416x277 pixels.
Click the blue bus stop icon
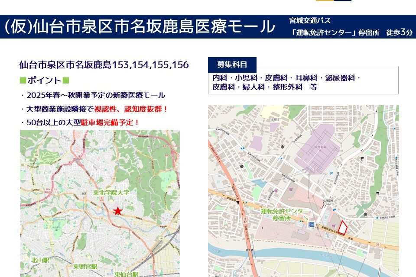tap(311, 224)
